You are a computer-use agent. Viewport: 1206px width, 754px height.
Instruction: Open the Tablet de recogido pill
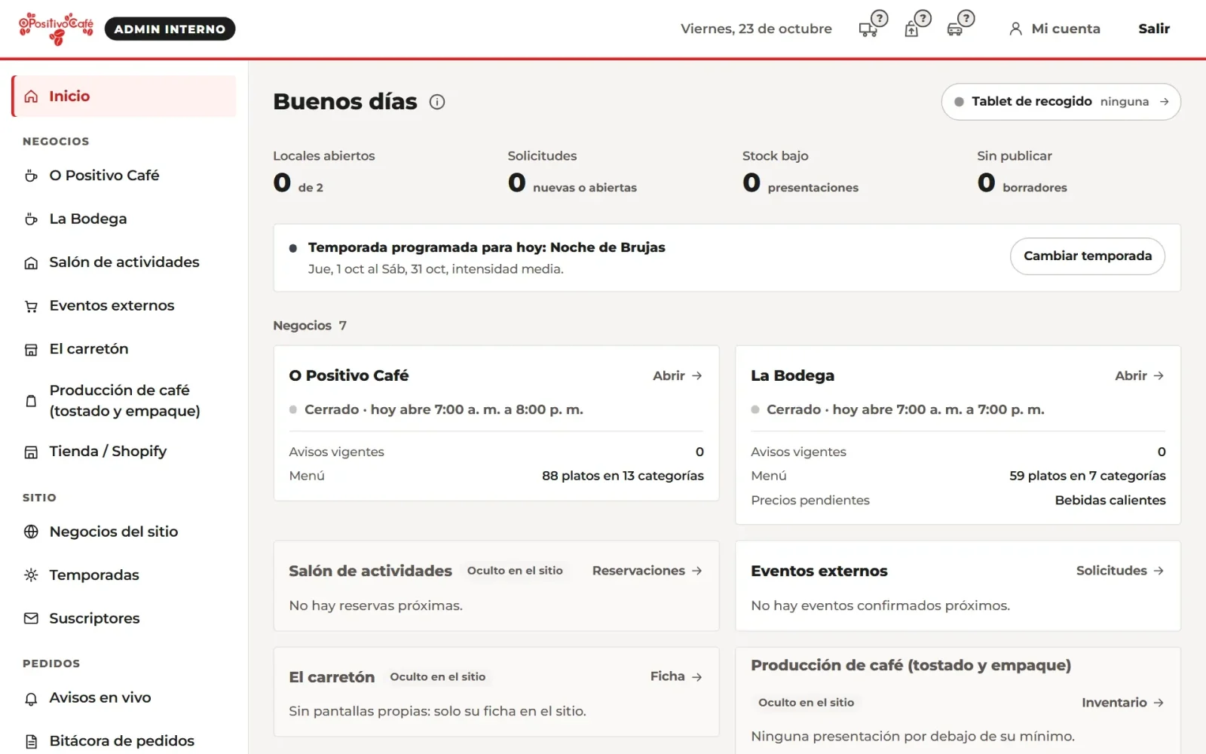point(1061,102)
